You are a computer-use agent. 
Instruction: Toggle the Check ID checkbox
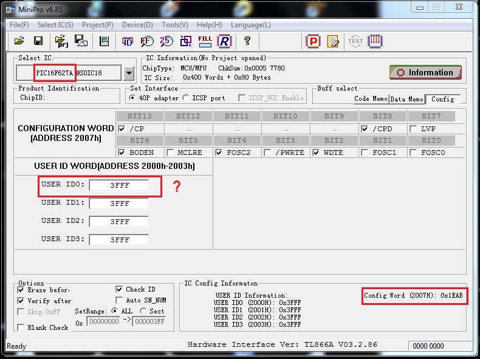119,289
